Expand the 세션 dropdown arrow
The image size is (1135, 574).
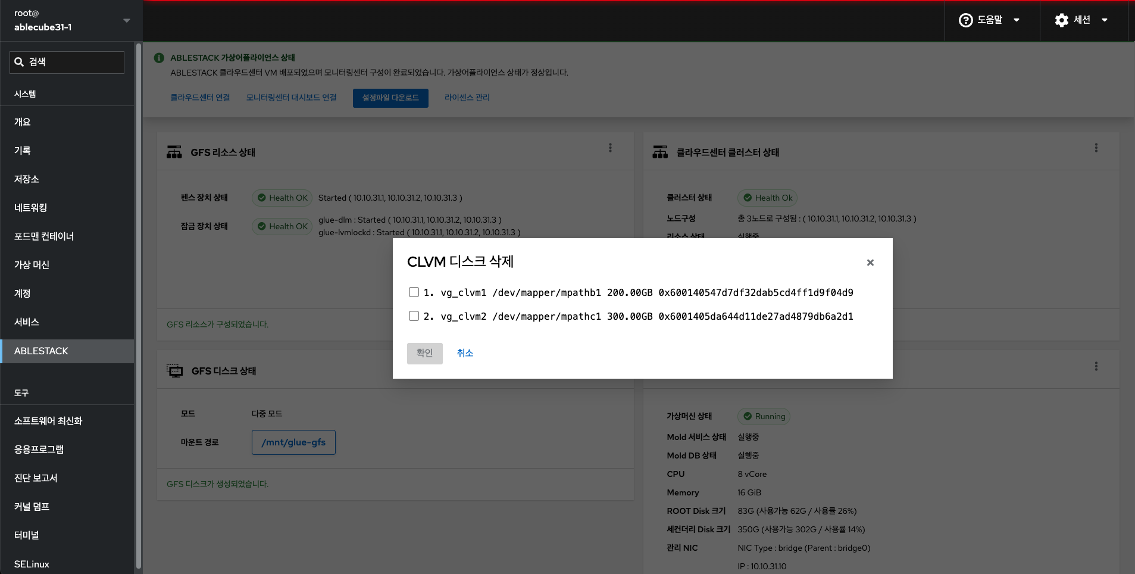(1105, 20)
